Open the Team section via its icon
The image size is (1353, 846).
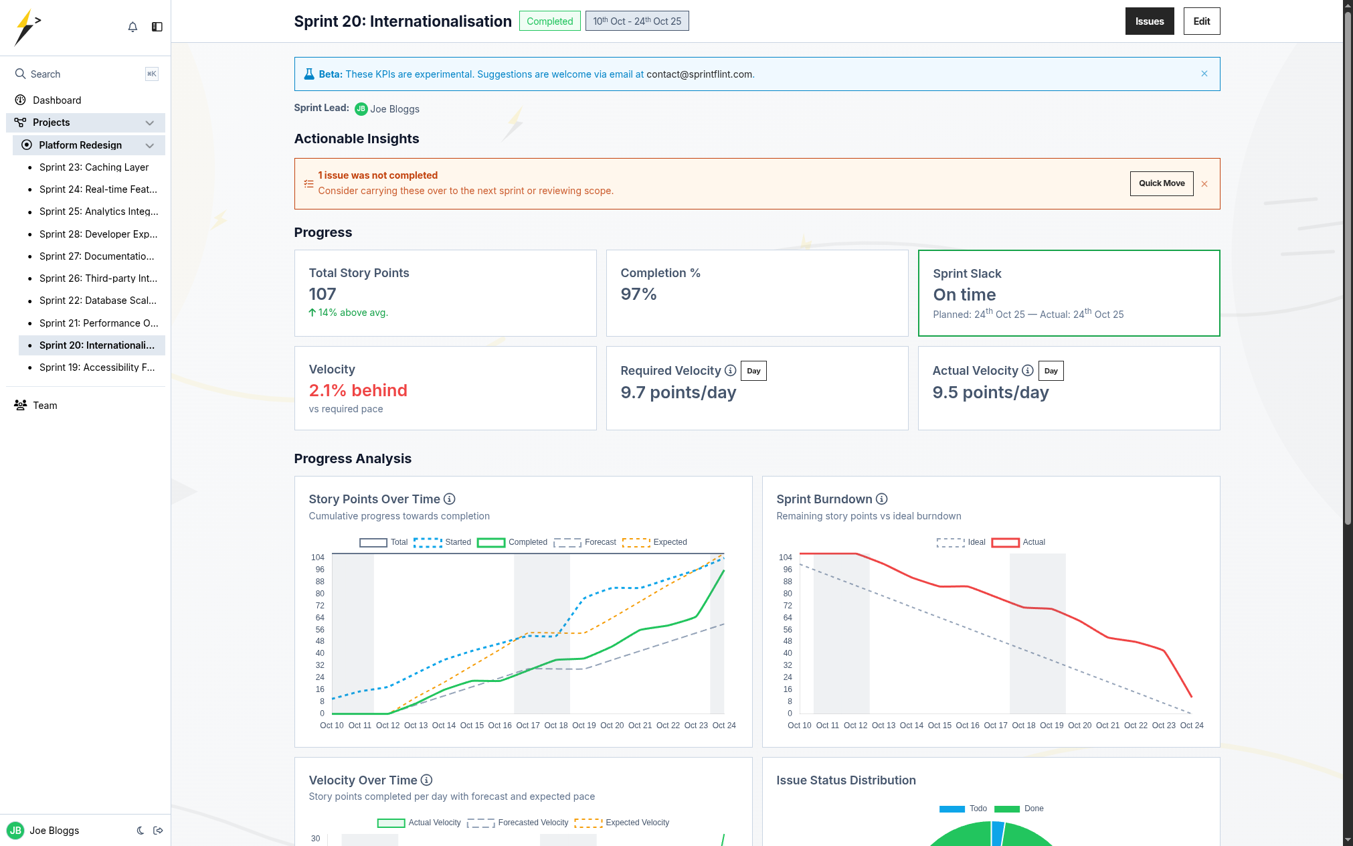tap(19, 405)
